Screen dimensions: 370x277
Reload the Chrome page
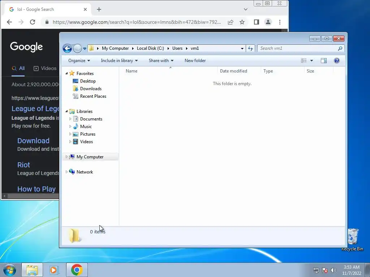[32, 22]
